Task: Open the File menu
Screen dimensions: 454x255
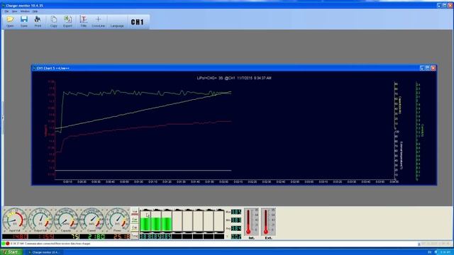Action: pyautogui.click(x=6, y=11)
